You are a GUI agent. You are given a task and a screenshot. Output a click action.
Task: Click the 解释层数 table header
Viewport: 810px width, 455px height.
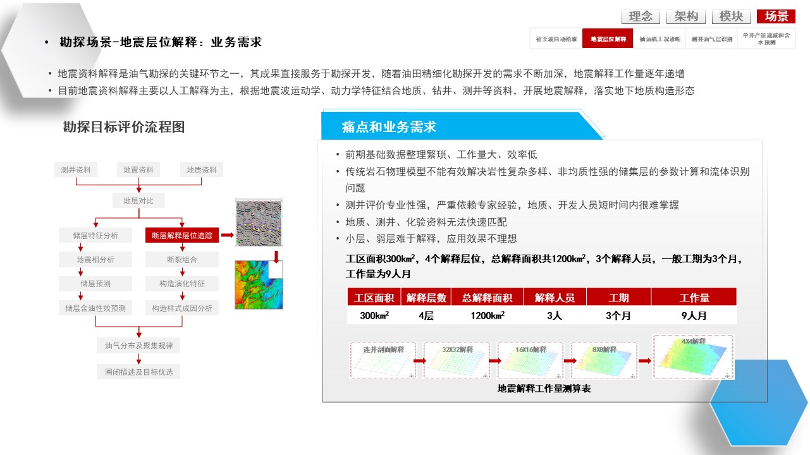coord(426,298)
